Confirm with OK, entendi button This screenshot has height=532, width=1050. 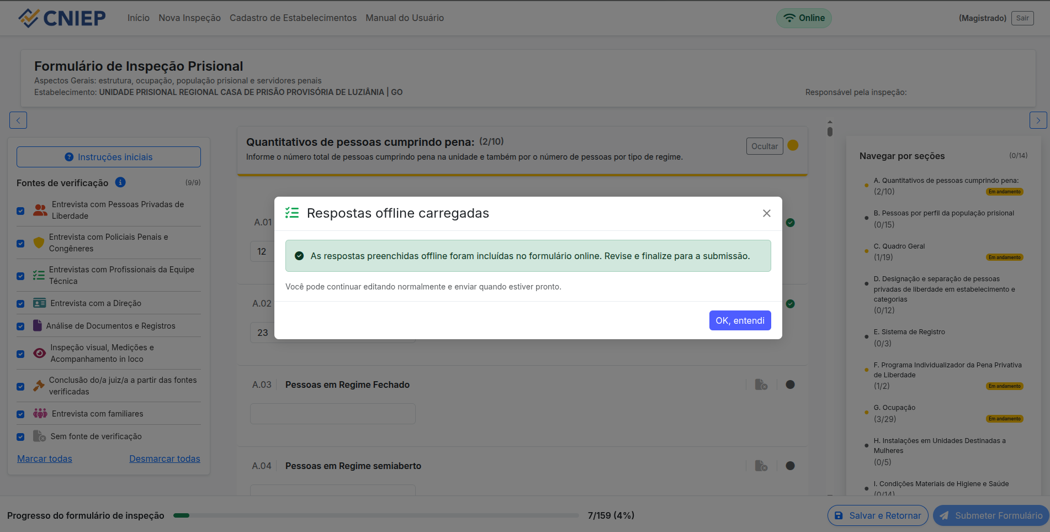tap(740, 320)
